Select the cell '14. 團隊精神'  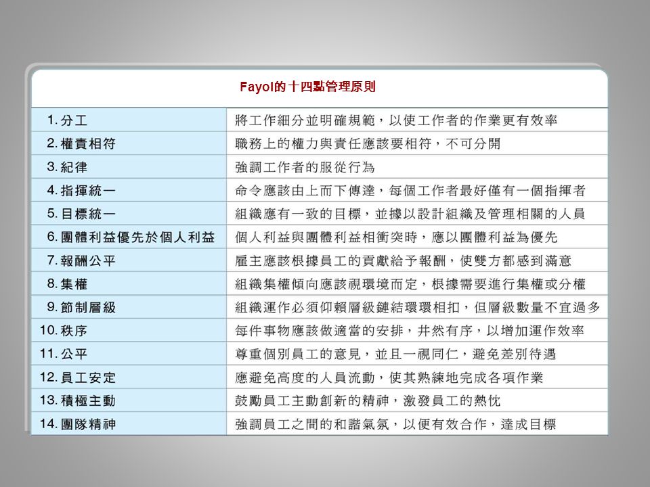(x=129, y=423)
